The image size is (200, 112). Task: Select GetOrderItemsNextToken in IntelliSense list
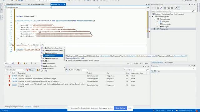pos(54,50)
